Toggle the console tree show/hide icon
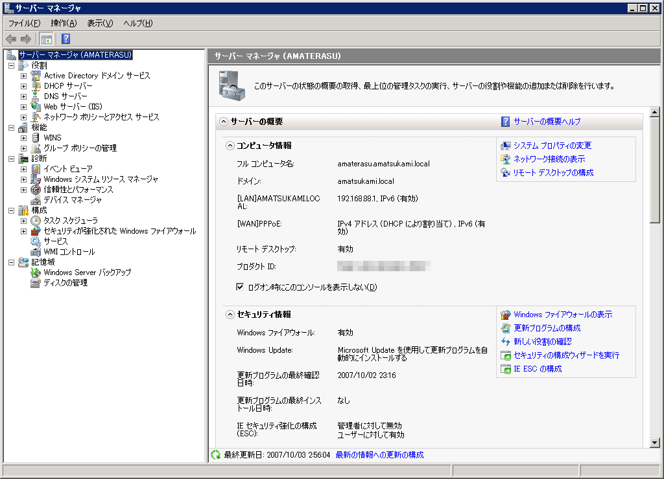Screen dimensions: 664x479 pos(47,39)
